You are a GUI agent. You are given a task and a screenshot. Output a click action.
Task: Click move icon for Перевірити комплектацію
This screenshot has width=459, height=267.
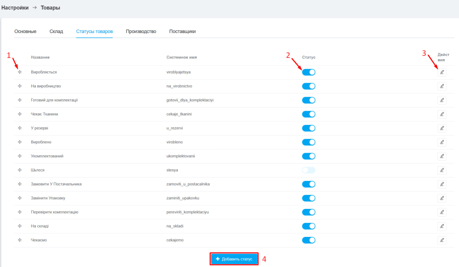click(x=20, y=212)
